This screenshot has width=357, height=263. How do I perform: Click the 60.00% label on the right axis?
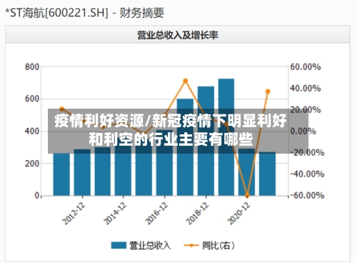(x=306, y=67)
